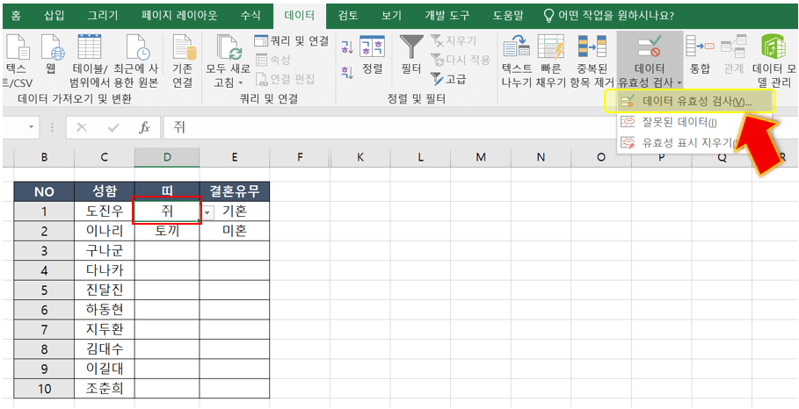Open the cell D dropdown list arrow
This screenshot has height=409, width=799.
pyautogui.click(x=209, y=212)
